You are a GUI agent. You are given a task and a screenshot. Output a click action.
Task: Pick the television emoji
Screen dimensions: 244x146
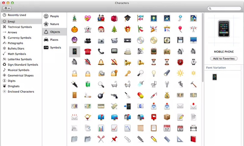point(154,51)
